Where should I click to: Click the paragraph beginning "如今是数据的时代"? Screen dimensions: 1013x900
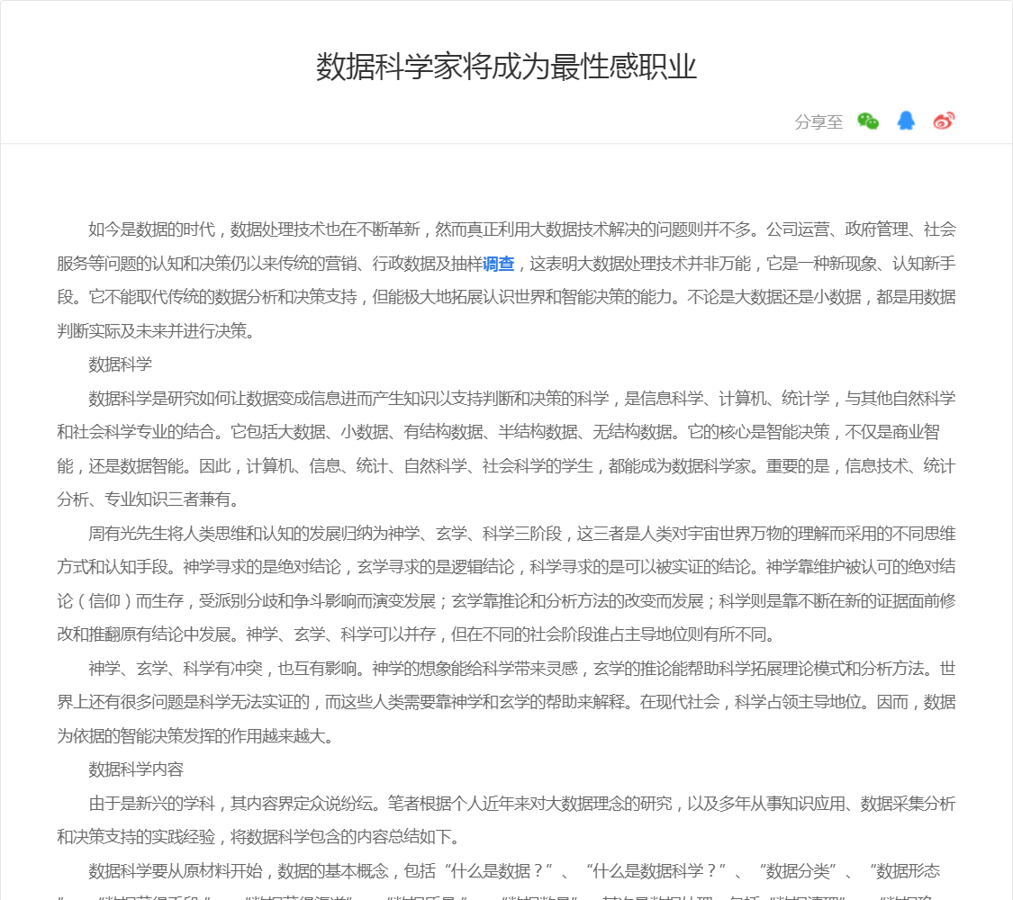click(x=506, y=280)
